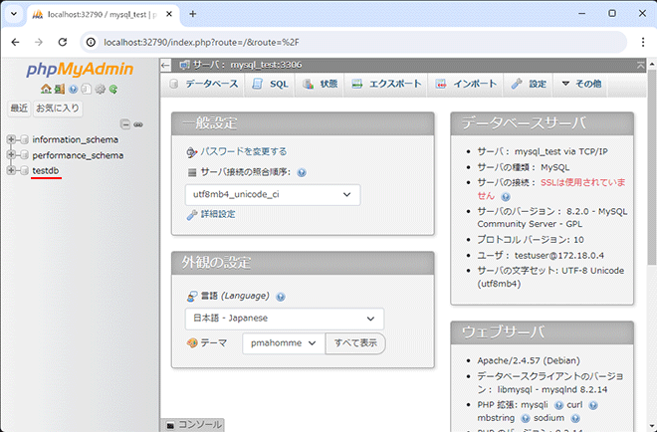
Task: Click help icon next to sodium
Action: pos(575,418)
